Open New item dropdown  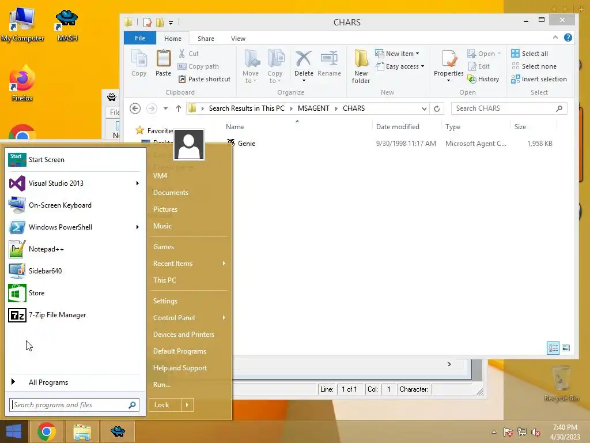click(398, 54)
